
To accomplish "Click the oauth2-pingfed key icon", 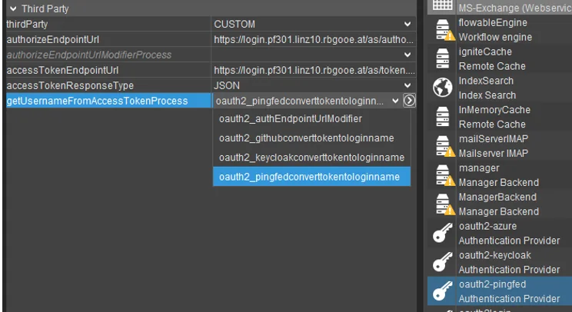I will 443,291.
